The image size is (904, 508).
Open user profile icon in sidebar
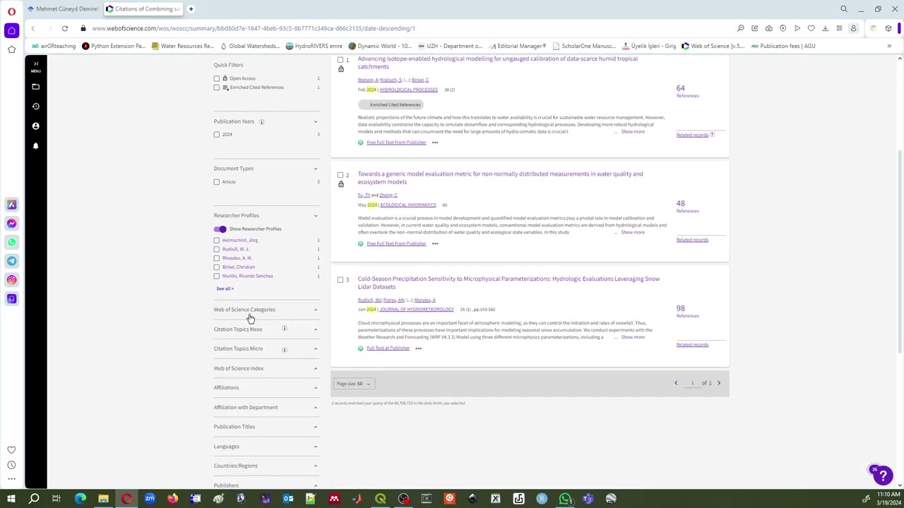click(35, 126)
